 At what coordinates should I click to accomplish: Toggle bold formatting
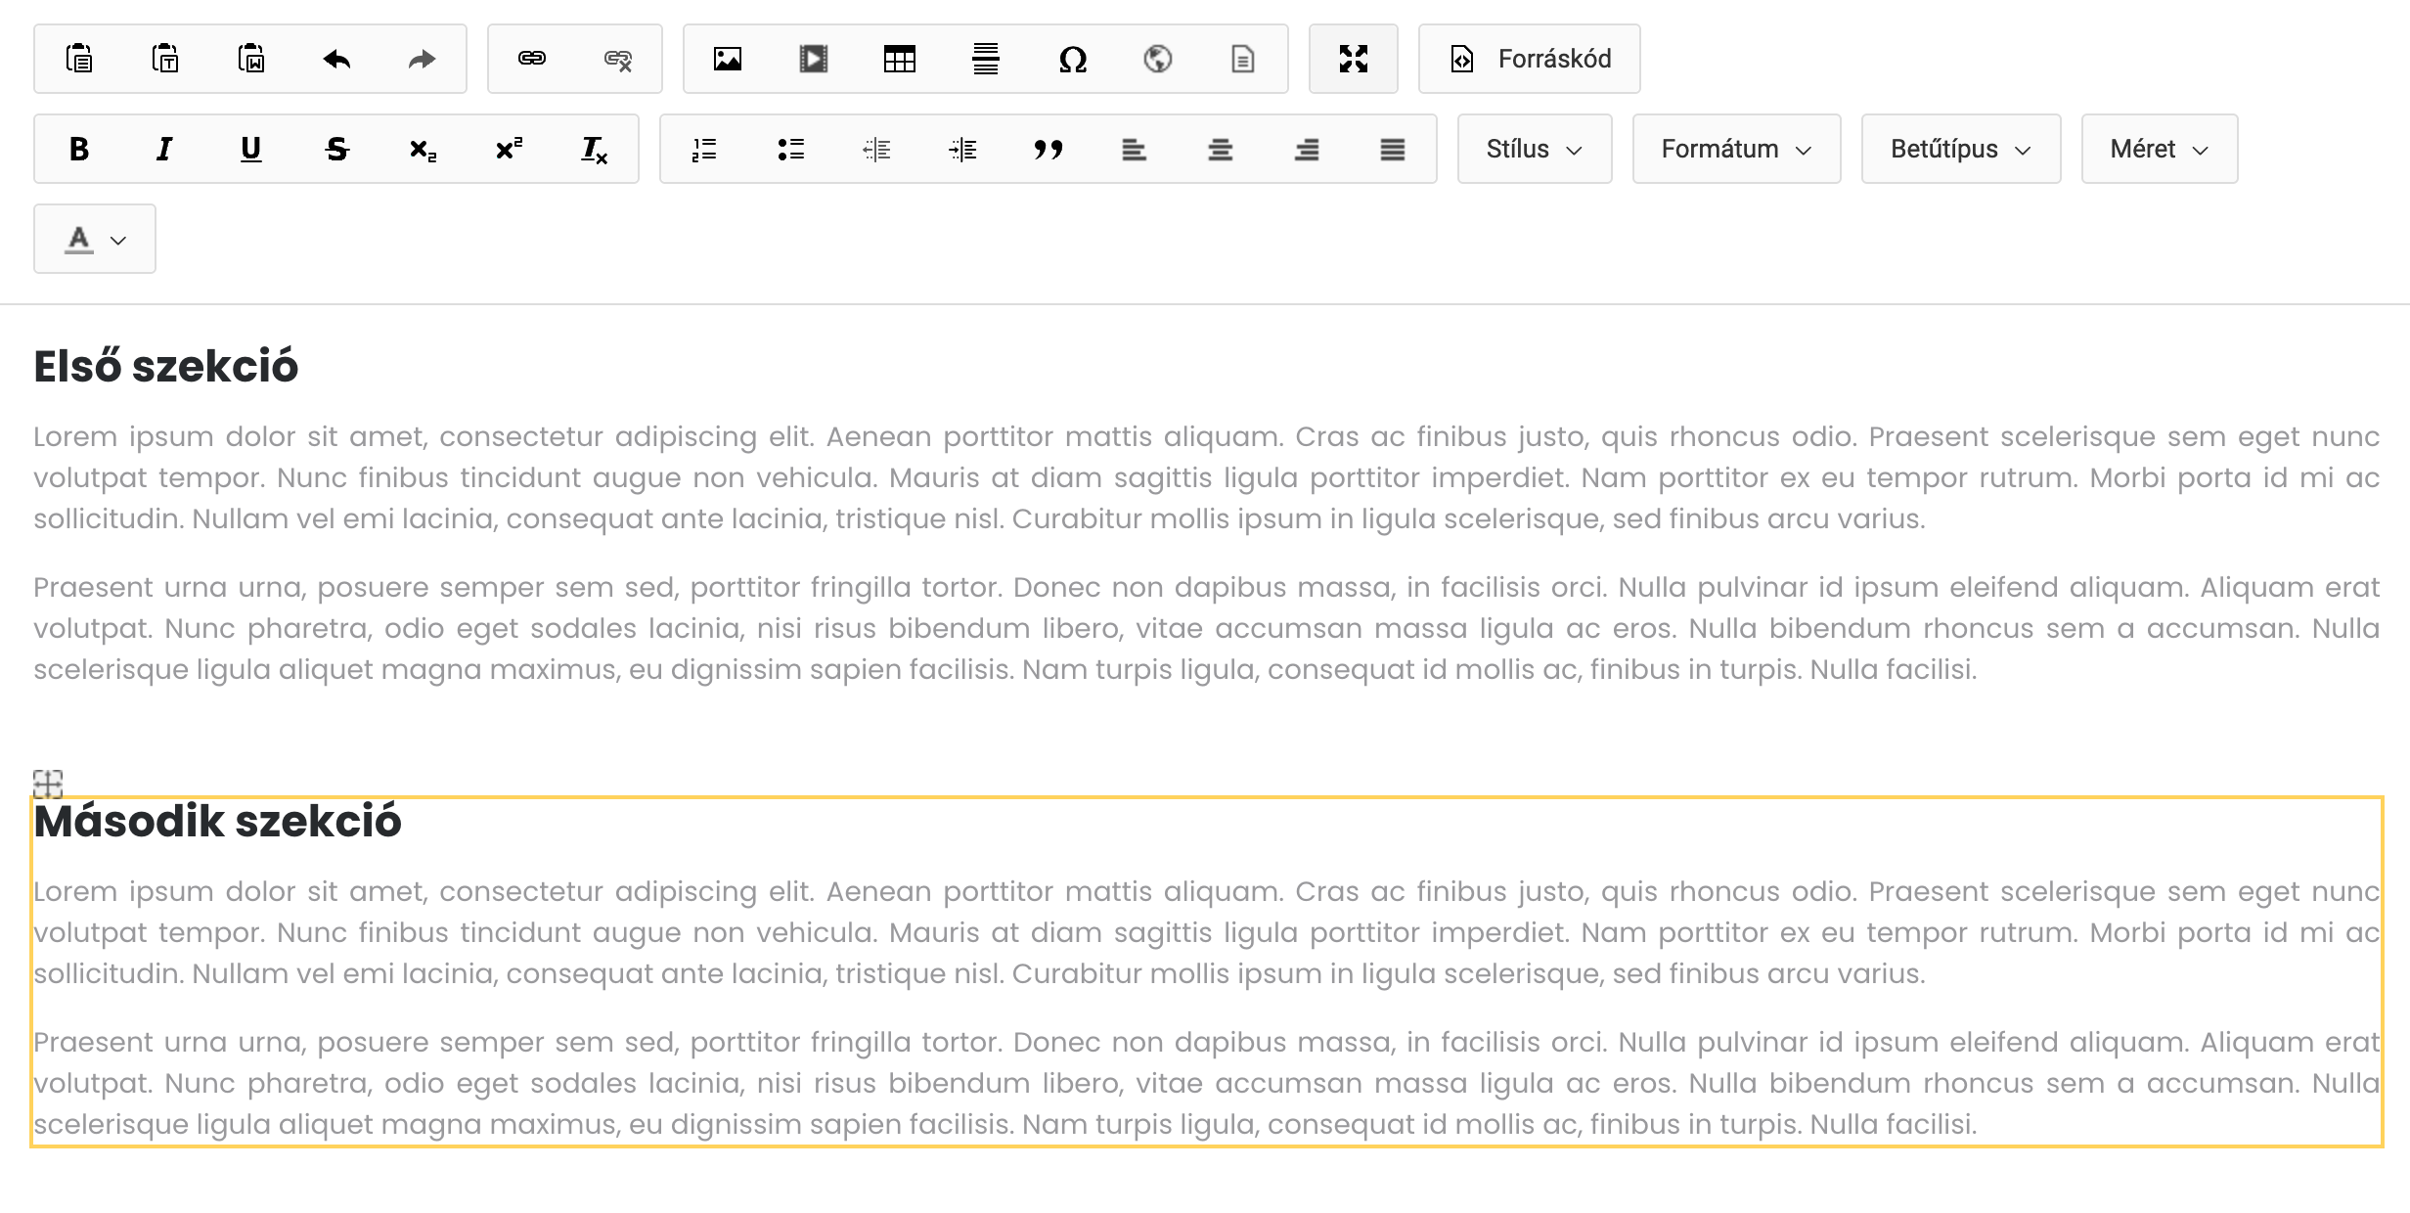[x=79, y=149]
